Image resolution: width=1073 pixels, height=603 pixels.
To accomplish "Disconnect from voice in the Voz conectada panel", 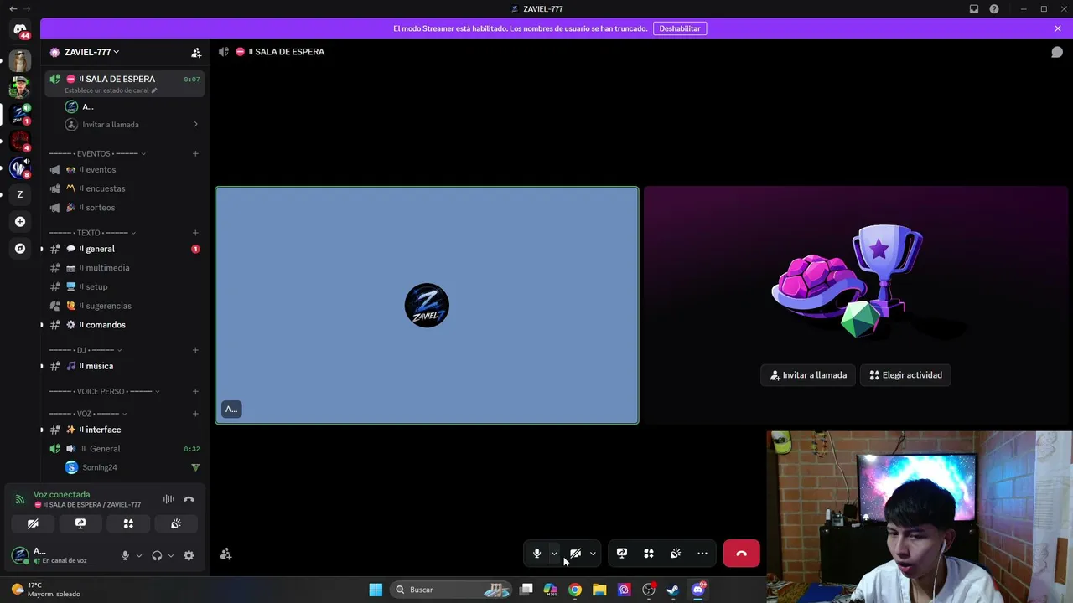I will pyautogui.click(x=189, y=499).
